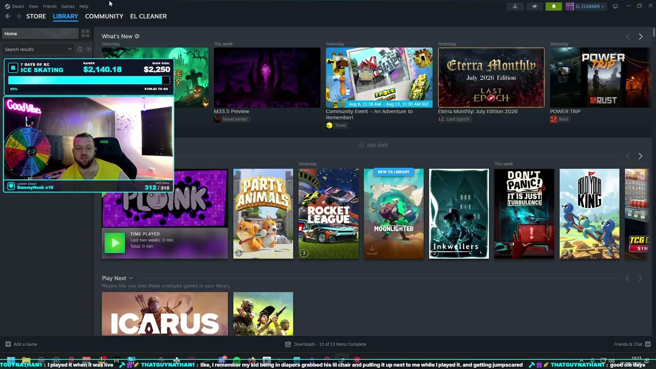
Task: Open the Eterra Monthly news thumbnail
Action: tap(491, 77)
